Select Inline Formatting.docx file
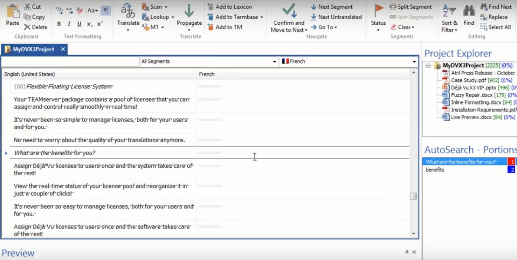Viewport: 517px width, 260px height. pos(479,102)
